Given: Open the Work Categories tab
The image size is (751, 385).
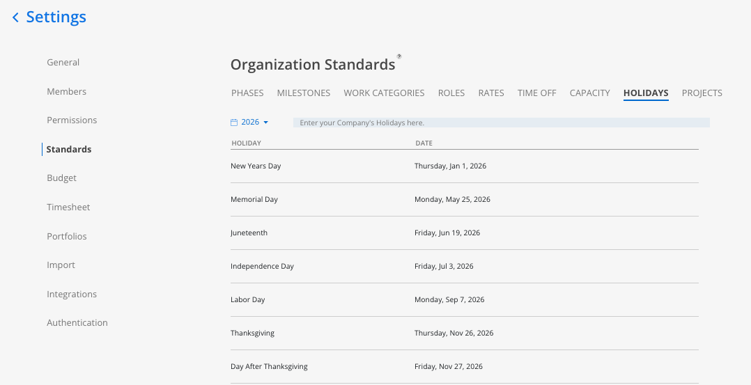Looking at the screenshot, I should point(384,93).
